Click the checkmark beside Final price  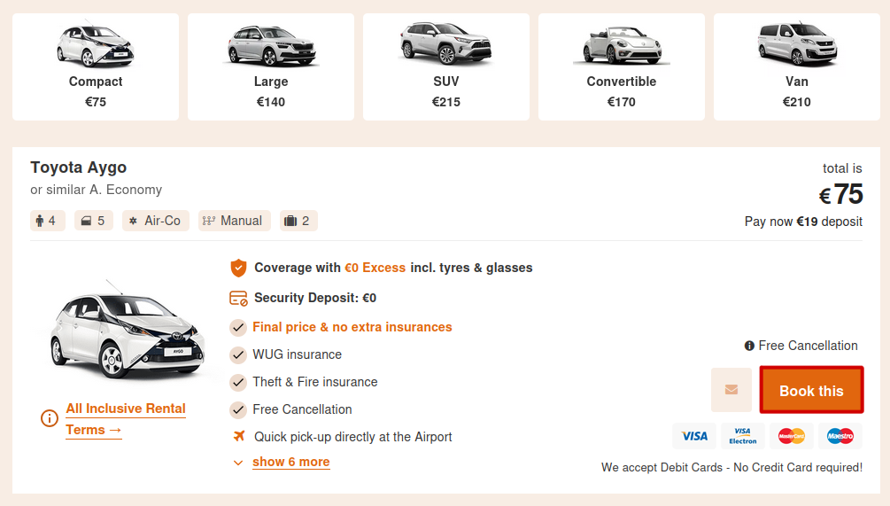238,327
